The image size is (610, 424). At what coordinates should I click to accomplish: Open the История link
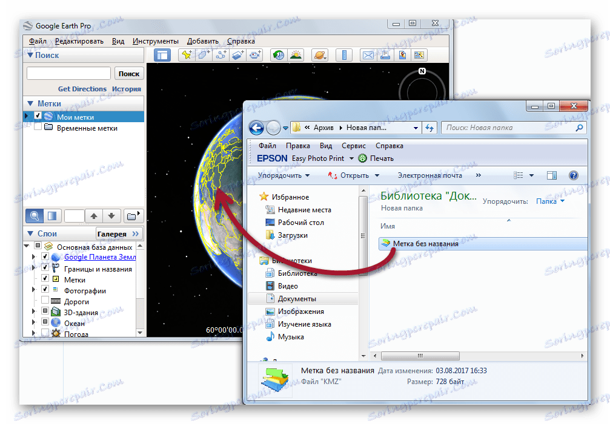(127, 89)
